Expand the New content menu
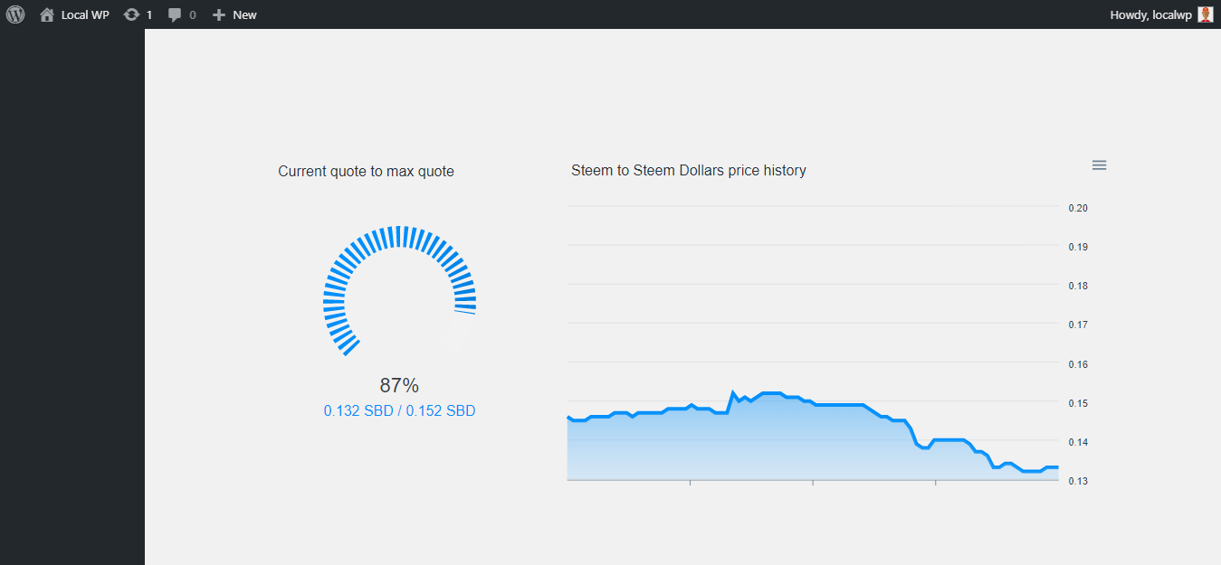Screen dimensions: 1221x565 pos(244,14)
